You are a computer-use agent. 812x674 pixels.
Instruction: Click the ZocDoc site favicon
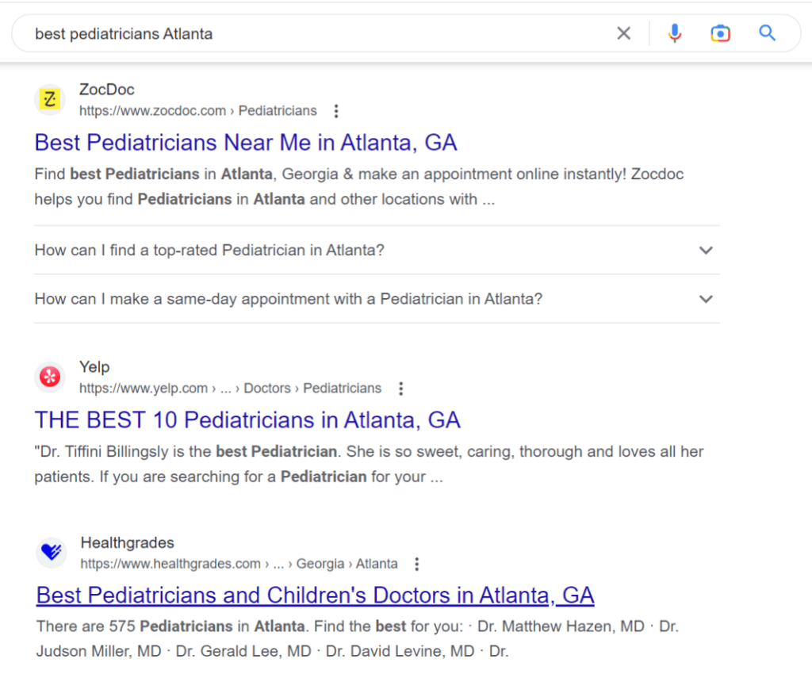[x=49, y=99]
